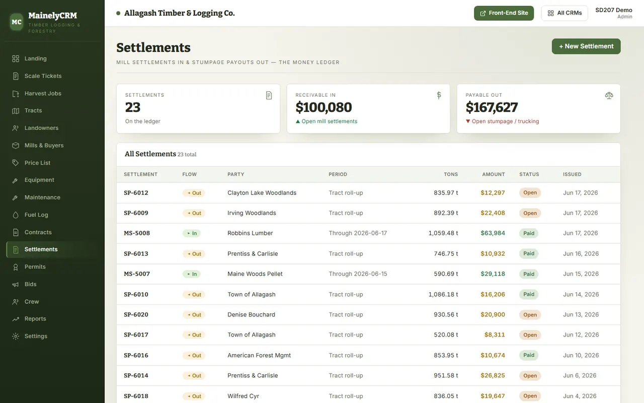644x403 pixels.
Task: Click amount $63,984
Action: [x=493, y=233]
